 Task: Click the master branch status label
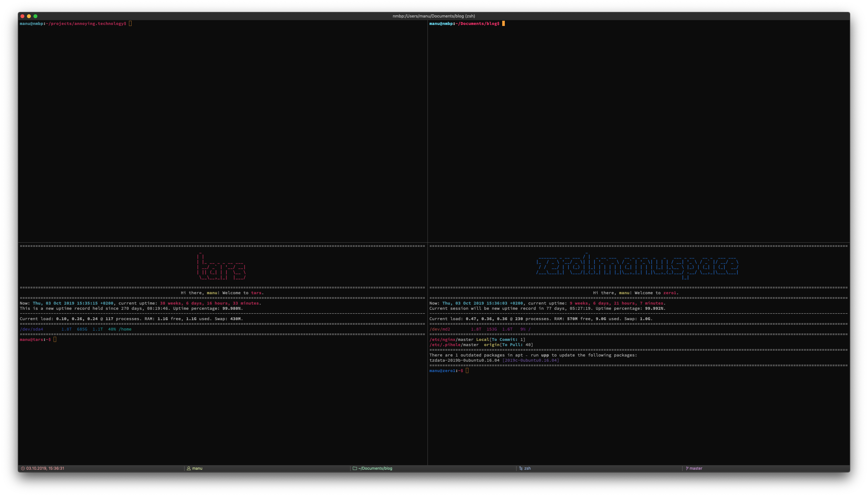696,468
